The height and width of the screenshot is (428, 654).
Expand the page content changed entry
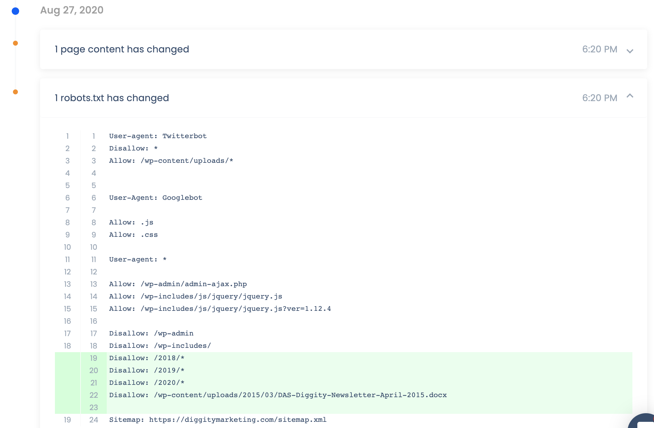point(630,51)
